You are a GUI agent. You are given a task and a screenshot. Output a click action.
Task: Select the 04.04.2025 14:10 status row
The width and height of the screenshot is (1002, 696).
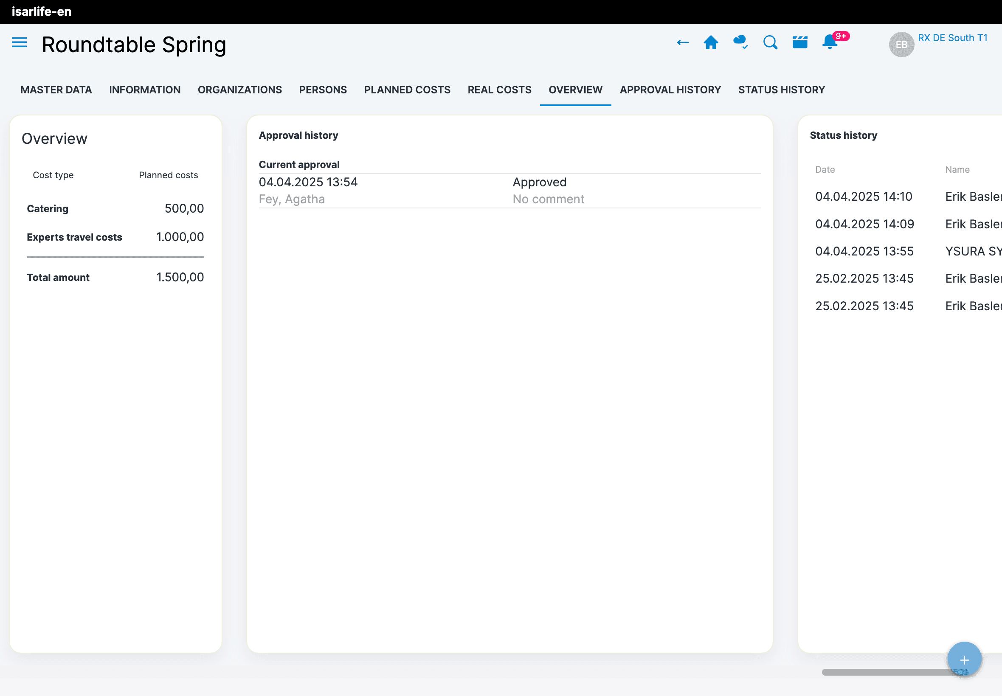point(864,196)
